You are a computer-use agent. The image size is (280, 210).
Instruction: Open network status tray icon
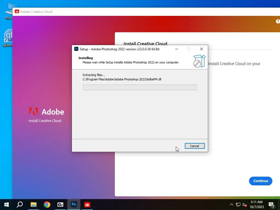click(238, 205)
